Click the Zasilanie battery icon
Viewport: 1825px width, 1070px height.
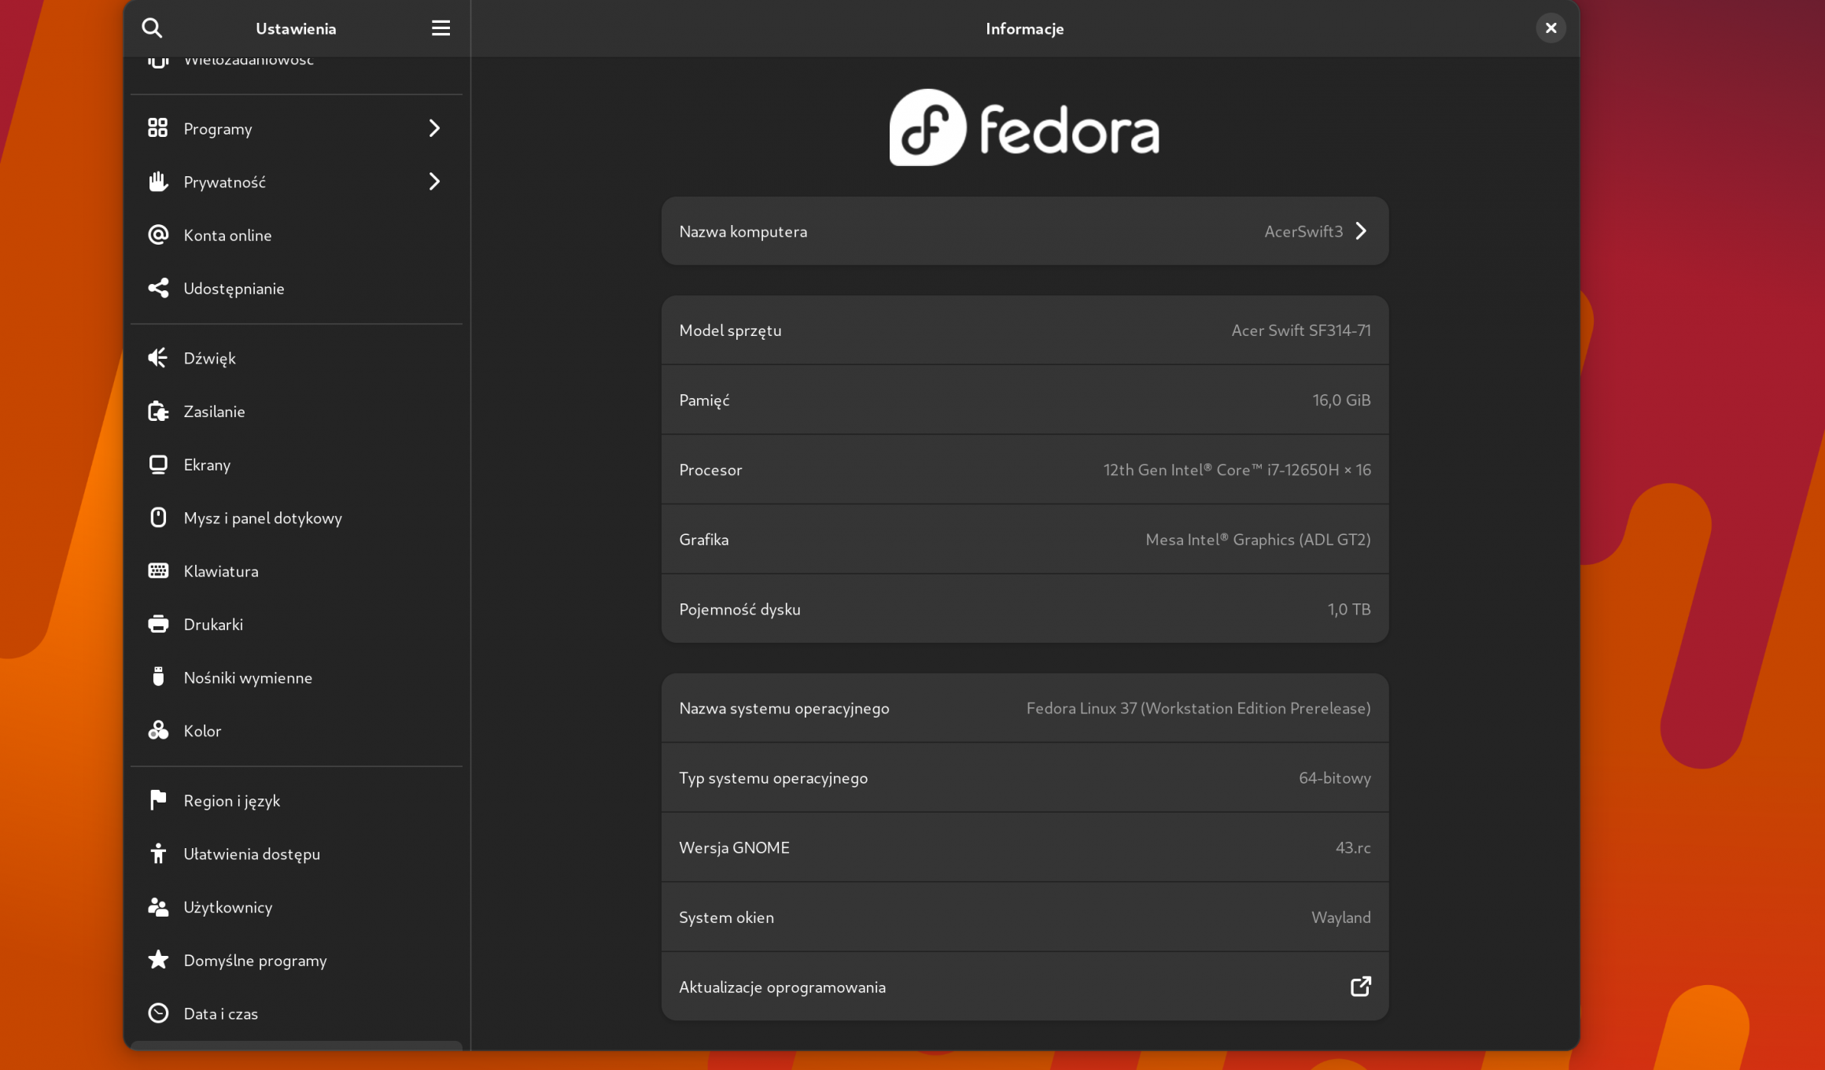[x=157, y=411]
